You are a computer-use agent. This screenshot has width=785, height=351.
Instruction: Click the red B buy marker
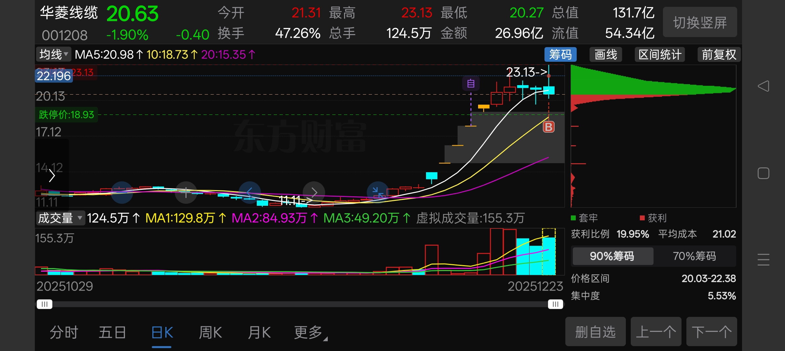point(549,127)
